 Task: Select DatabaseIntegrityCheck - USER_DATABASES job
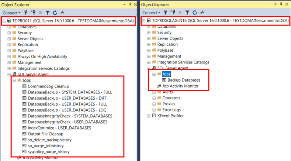tap(67, 122)
